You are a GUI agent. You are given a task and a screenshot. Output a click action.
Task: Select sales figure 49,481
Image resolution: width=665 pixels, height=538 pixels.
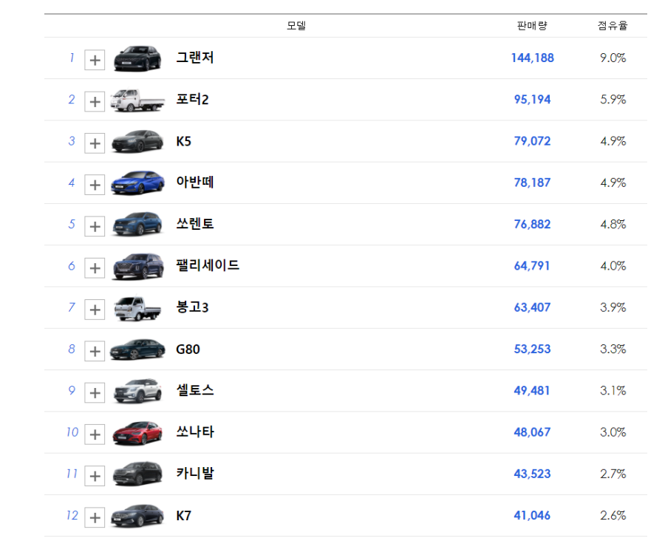click(532, 390)
